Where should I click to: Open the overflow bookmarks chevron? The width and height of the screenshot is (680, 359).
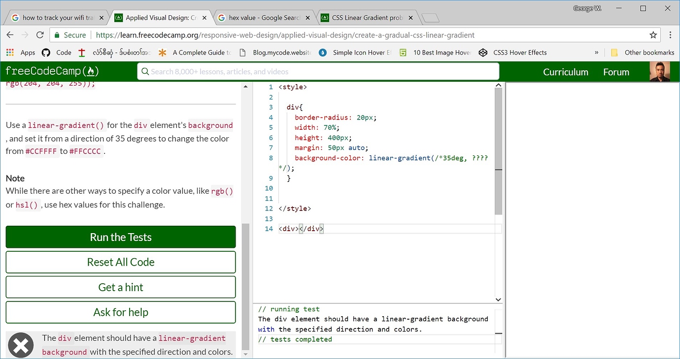click(x=596, y=53)
